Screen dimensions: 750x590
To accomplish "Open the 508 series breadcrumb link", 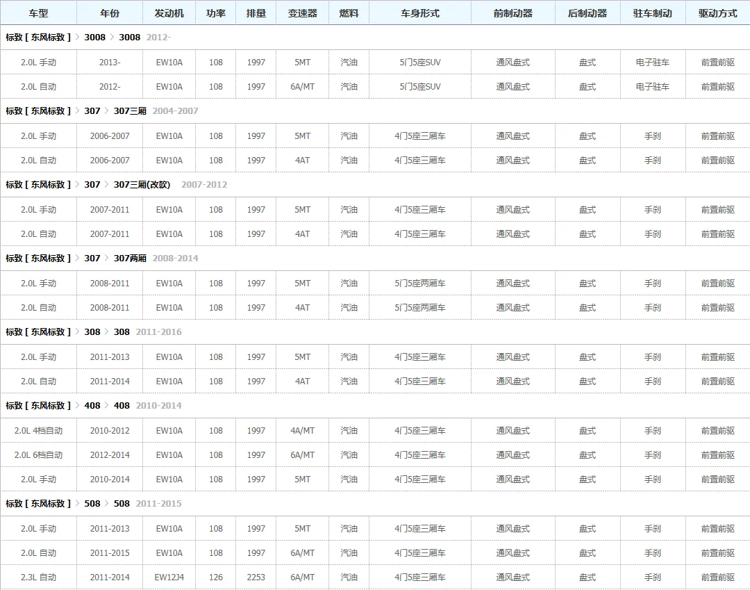I will pos(92,504).
